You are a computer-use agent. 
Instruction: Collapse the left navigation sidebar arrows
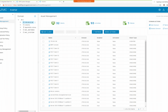click(13, 14)
